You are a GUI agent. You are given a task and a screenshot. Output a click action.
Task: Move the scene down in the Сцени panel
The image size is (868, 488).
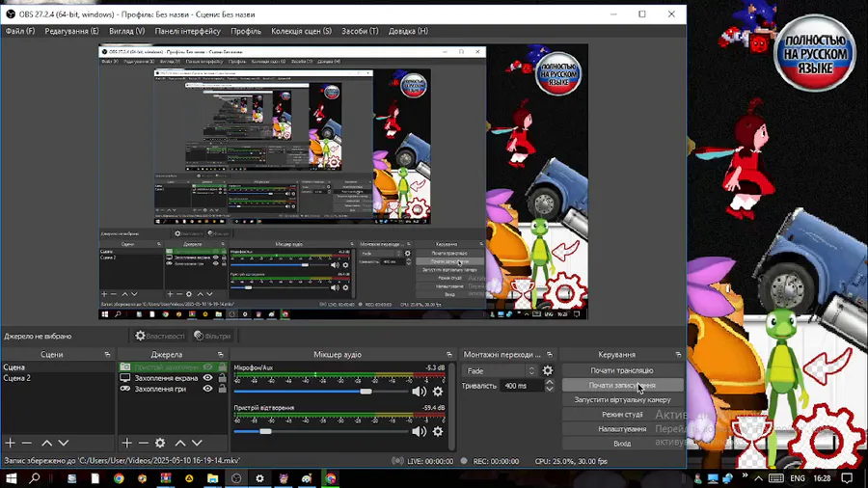[64, 443]
